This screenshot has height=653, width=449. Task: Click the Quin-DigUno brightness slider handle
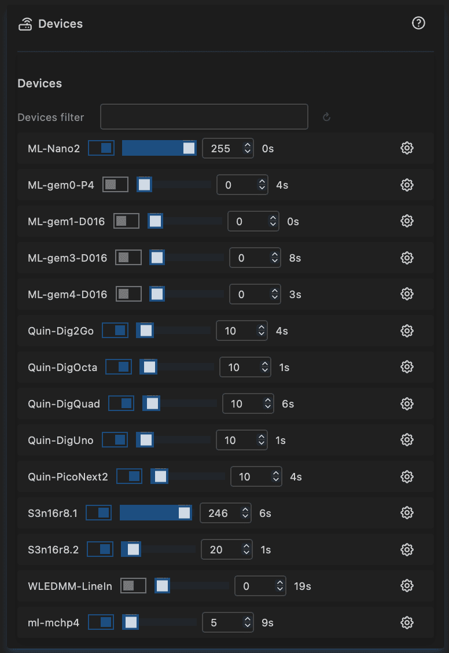(146, 441)
